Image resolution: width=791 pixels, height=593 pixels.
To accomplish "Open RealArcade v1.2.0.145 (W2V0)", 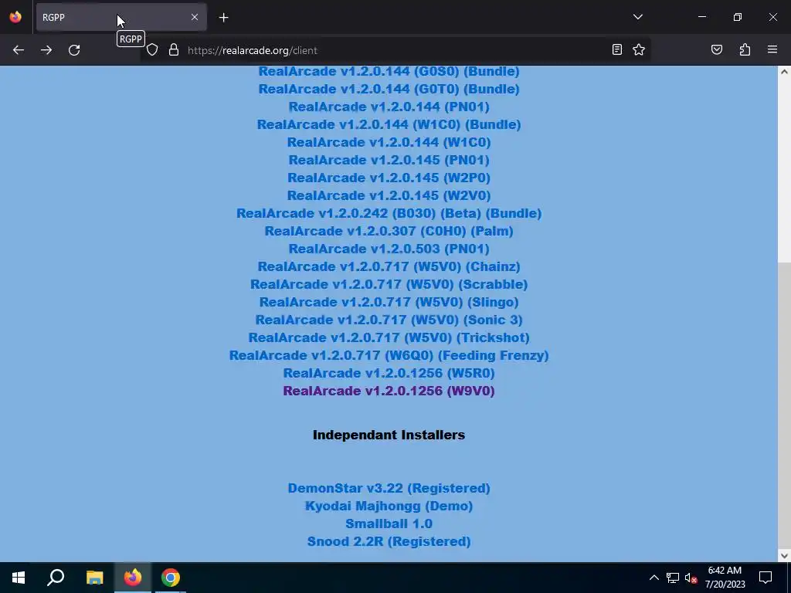I will coord(389,195).
